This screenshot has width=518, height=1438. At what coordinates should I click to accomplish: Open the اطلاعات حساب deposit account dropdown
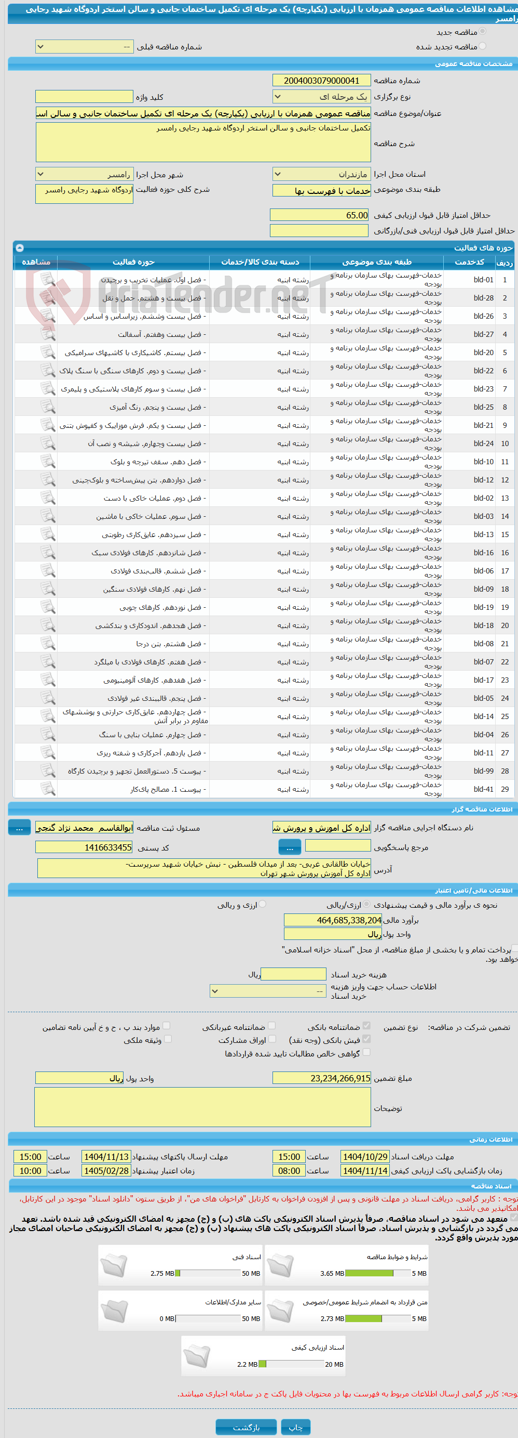[x=268, y=991]
